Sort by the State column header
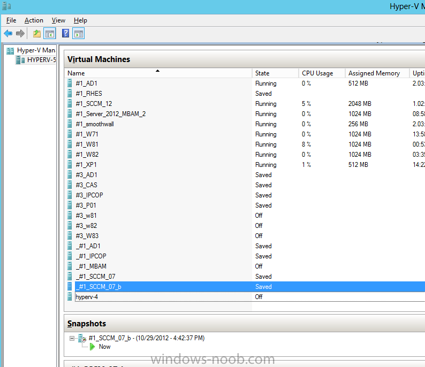Viewport: 425px width, 367px height. pyautogui.click(x=276, y=73)
